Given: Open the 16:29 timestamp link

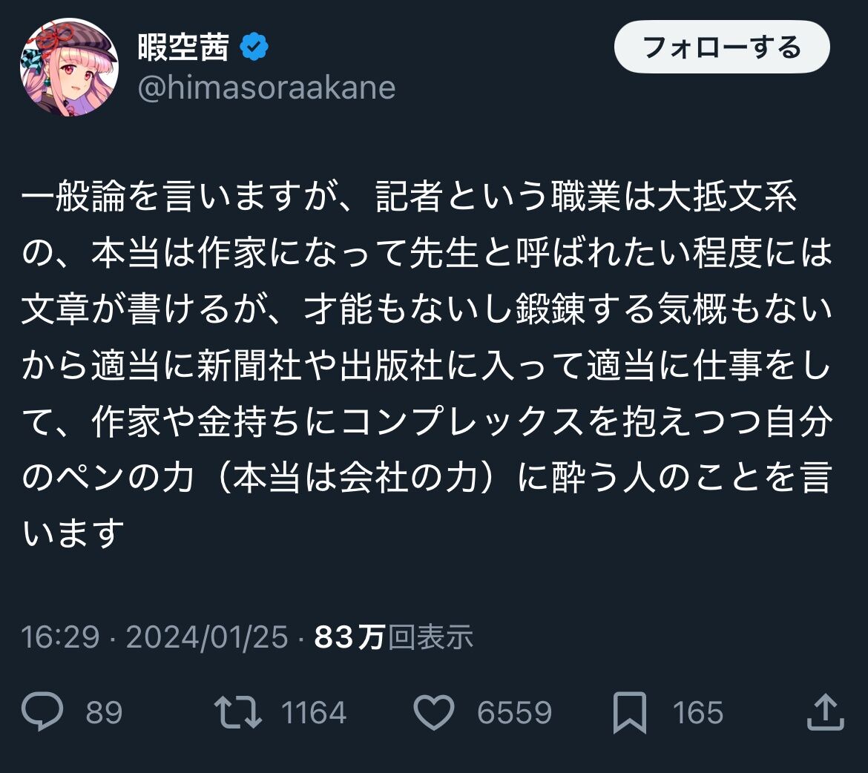Looking at the screenshot, I should (x=60, y=637).
